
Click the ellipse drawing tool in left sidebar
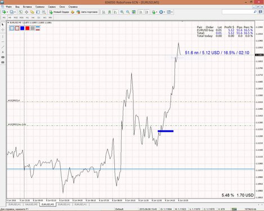click(x=3, y=57)
